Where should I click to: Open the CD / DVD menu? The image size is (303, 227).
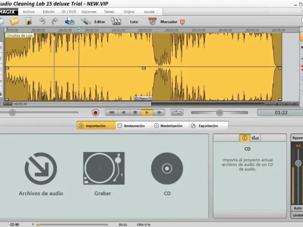point(69,12)
